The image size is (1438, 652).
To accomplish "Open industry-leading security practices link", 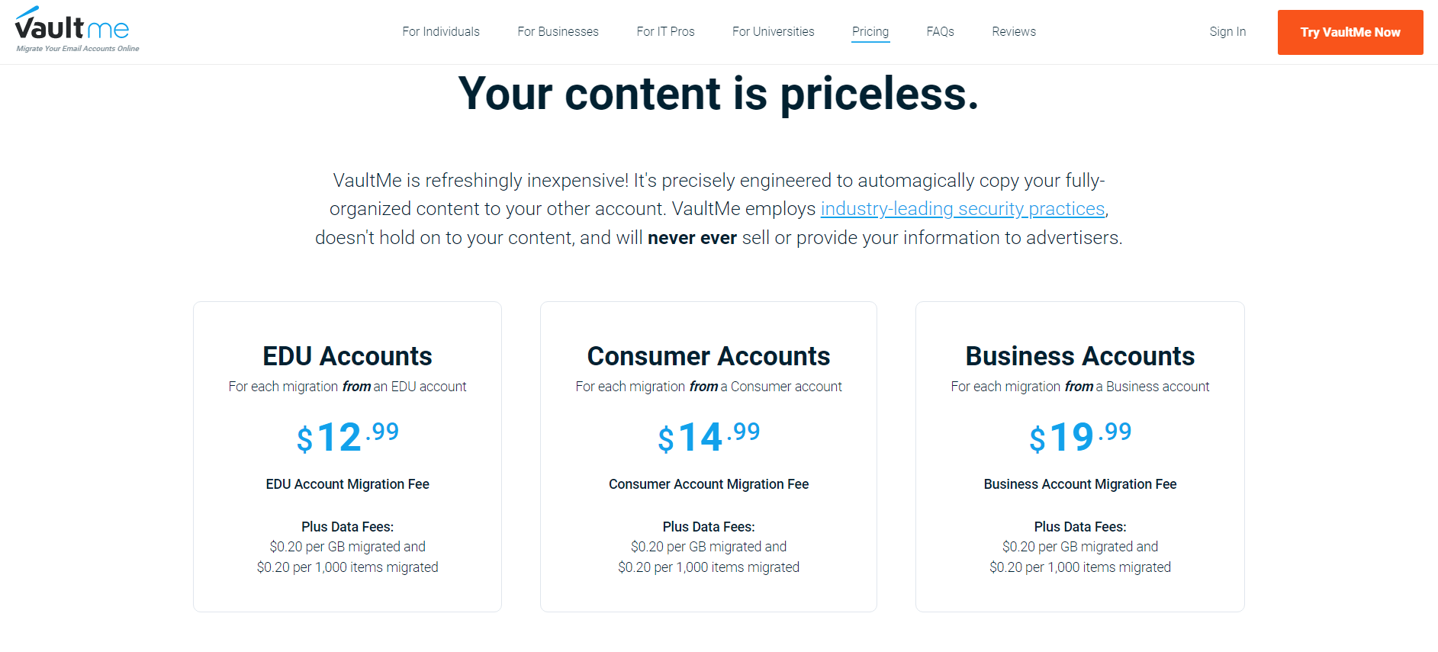I will click(963, 209).
